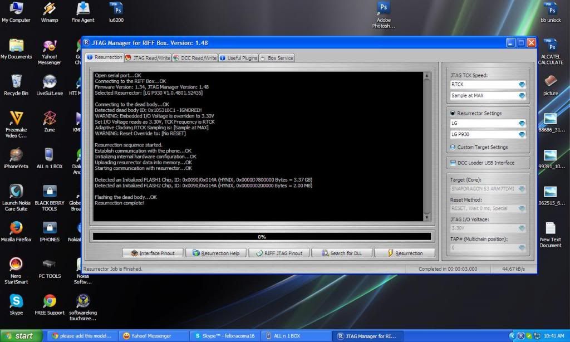Launch Adobe Photoshop desktop shortcut
This screenshot has width=570, height=342.
click(384, 15)
